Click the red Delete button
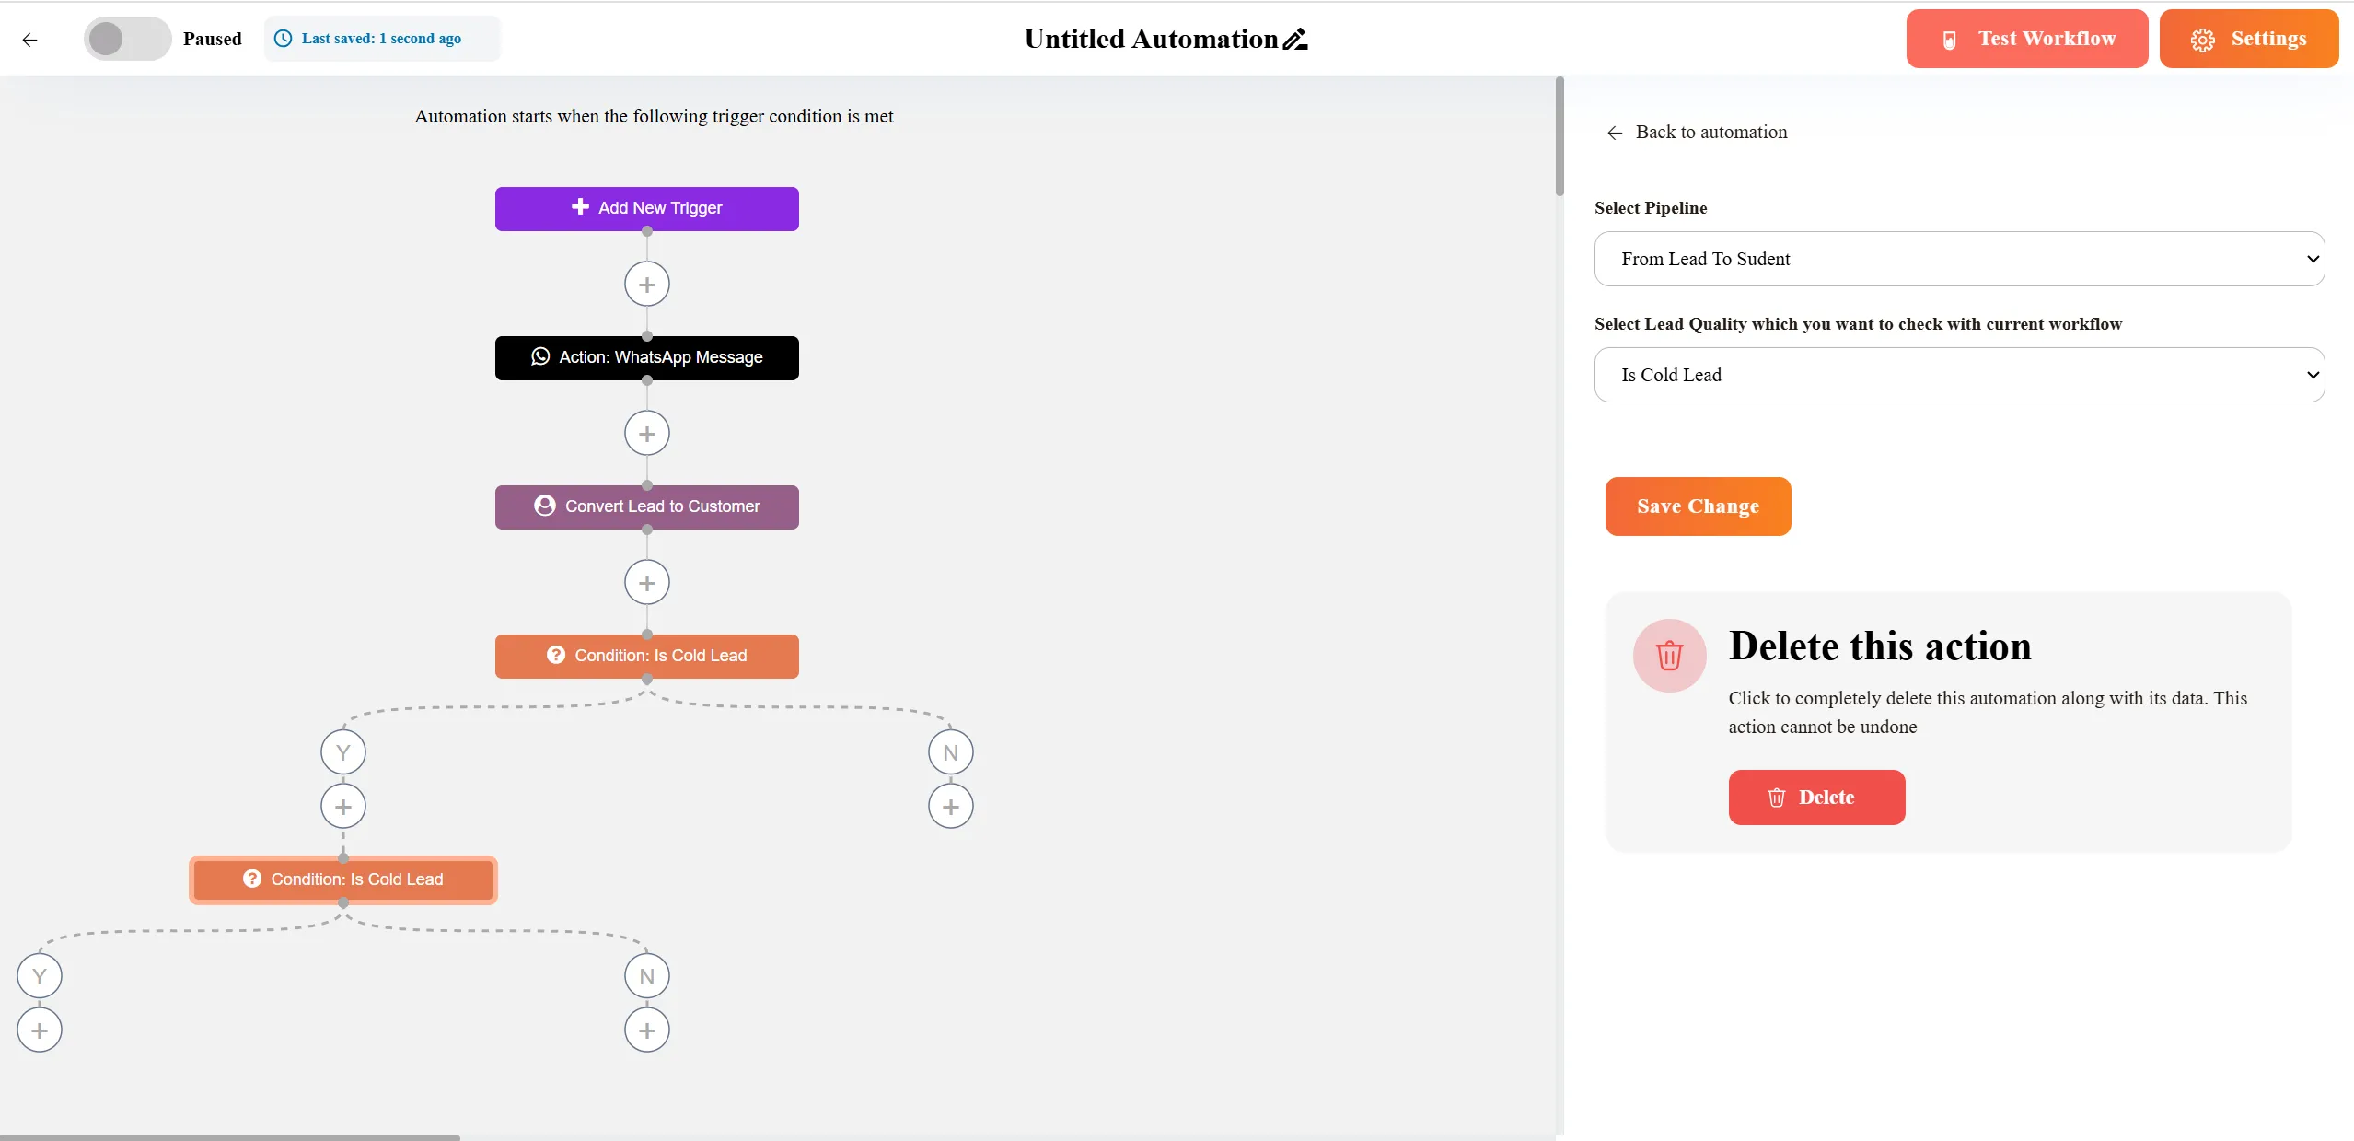Viewport: 2354px width, 1141px height. [x=1815, y=798]
